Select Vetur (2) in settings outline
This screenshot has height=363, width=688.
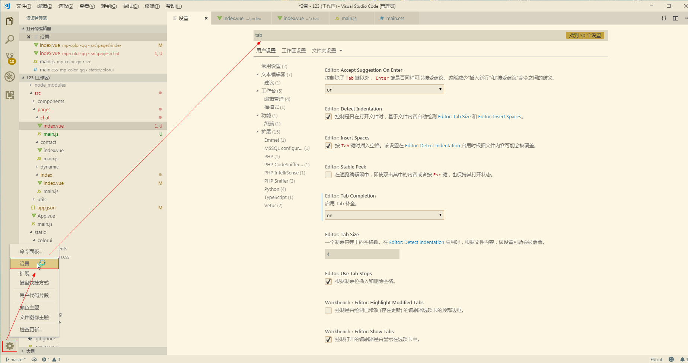coord(273,206)
